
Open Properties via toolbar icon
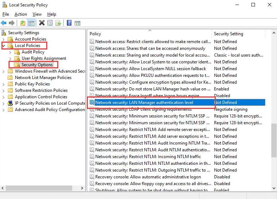(50, 23)
